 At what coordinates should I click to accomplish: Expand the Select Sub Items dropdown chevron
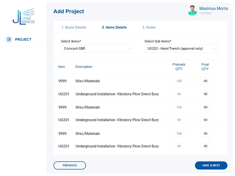point(213,49)
